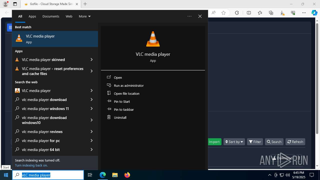
Task: Click Download button on Gofile page
Action: 282,158
